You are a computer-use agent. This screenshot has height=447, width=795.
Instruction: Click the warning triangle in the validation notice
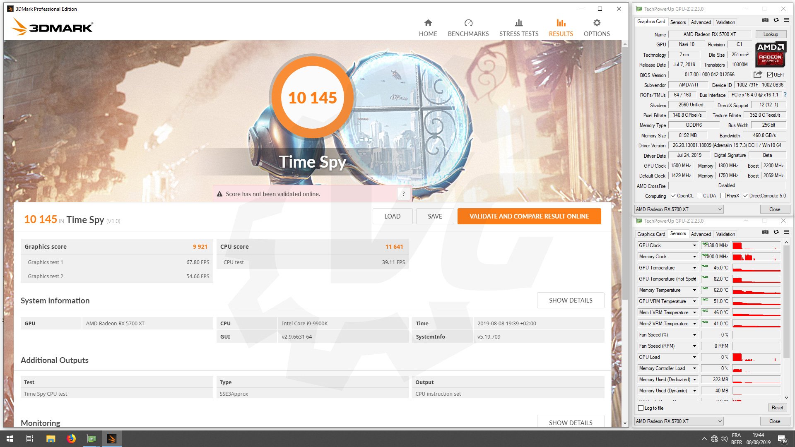pyautogui.click(x=219, y=194)
